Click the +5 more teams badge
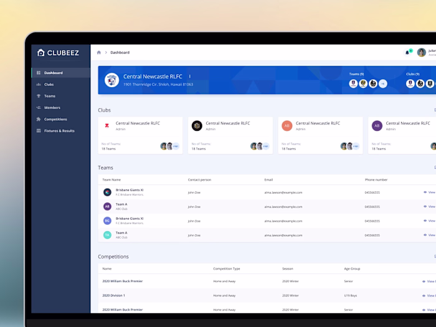 pos(382,83)
